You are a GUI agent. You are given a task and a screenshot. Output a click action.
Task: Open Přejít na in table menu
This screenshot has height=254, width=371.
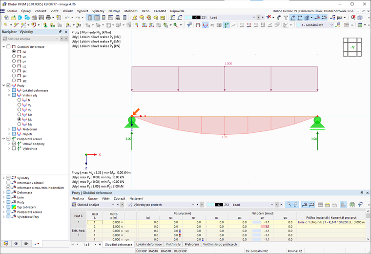(x=78, y=199)
